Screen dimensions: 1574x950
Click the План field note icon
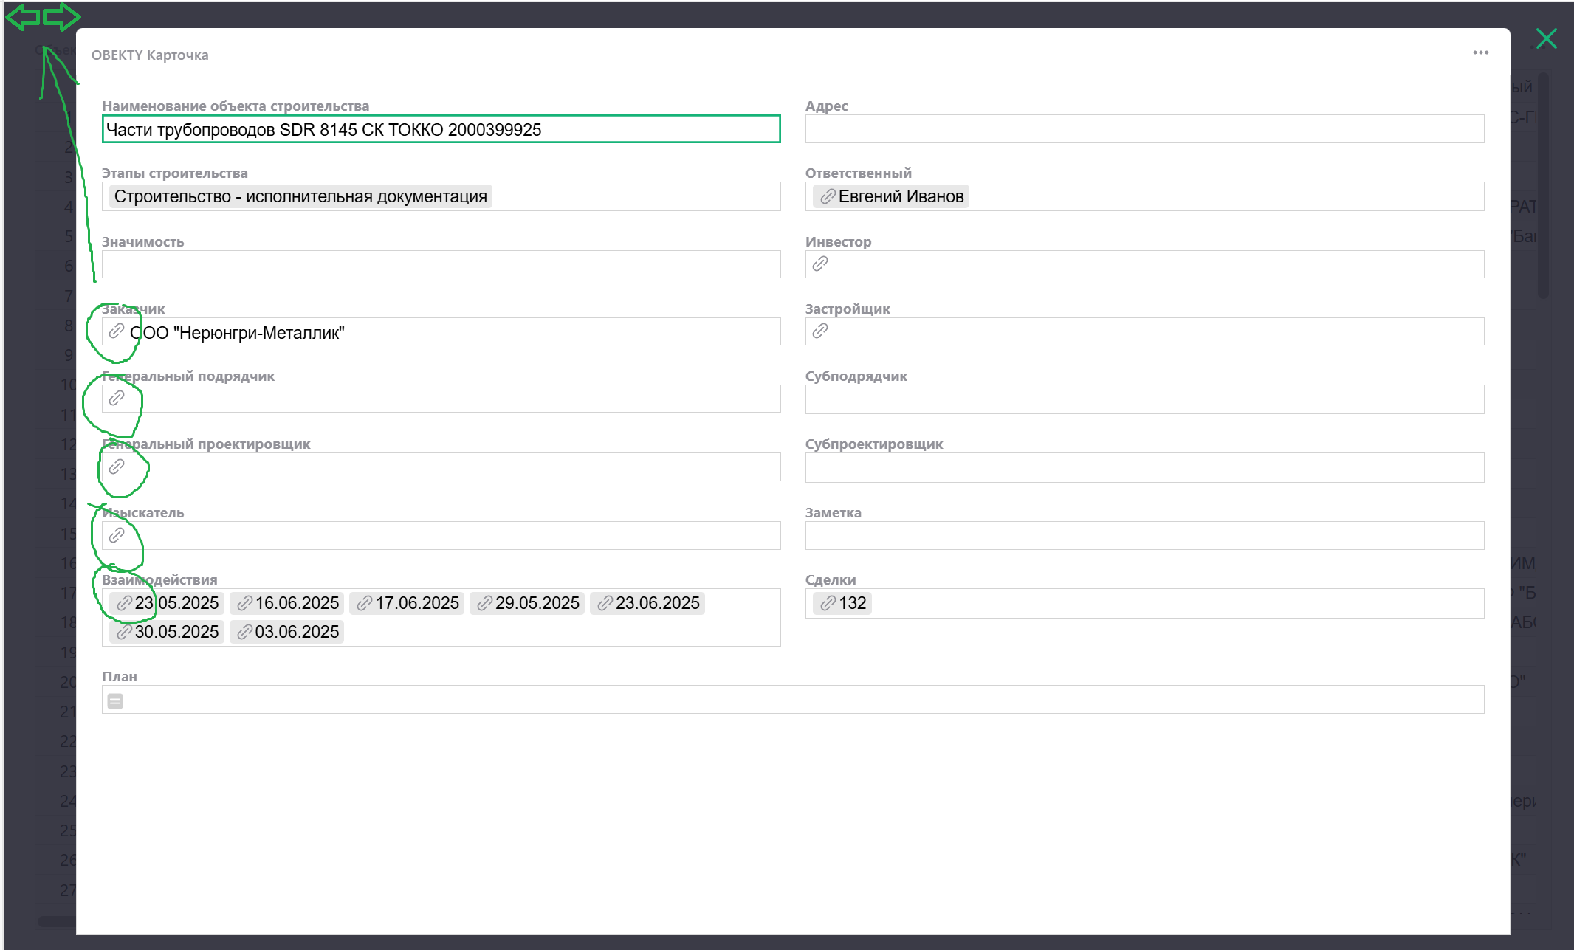(x=115, y=701)
